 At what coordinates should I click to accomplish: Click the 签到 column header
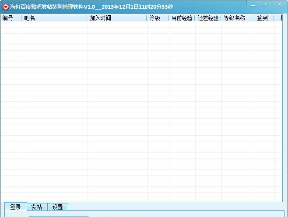(264, 18)
